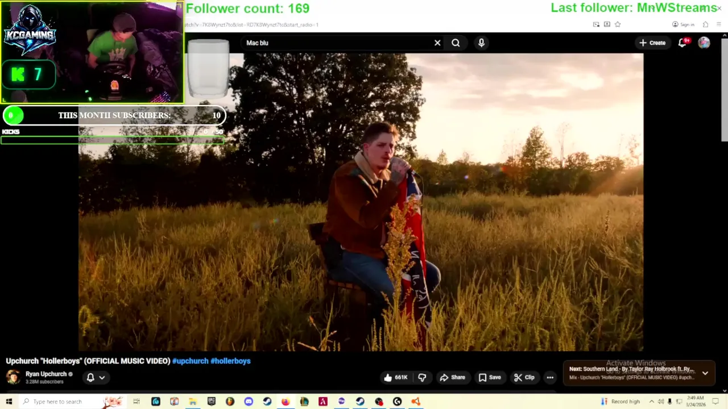
Task: Follow the #upchurch hashtag link
Action: [190, 361]
